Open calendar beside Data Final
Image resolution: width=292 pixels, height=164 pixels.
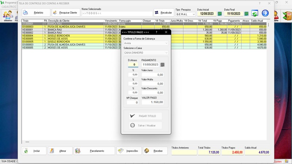[246, 14]
